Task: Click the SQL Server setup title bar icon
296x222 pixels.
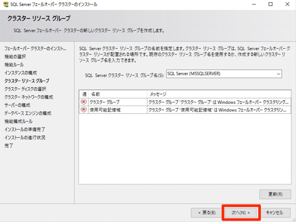Action: click(x=6, y=4)
